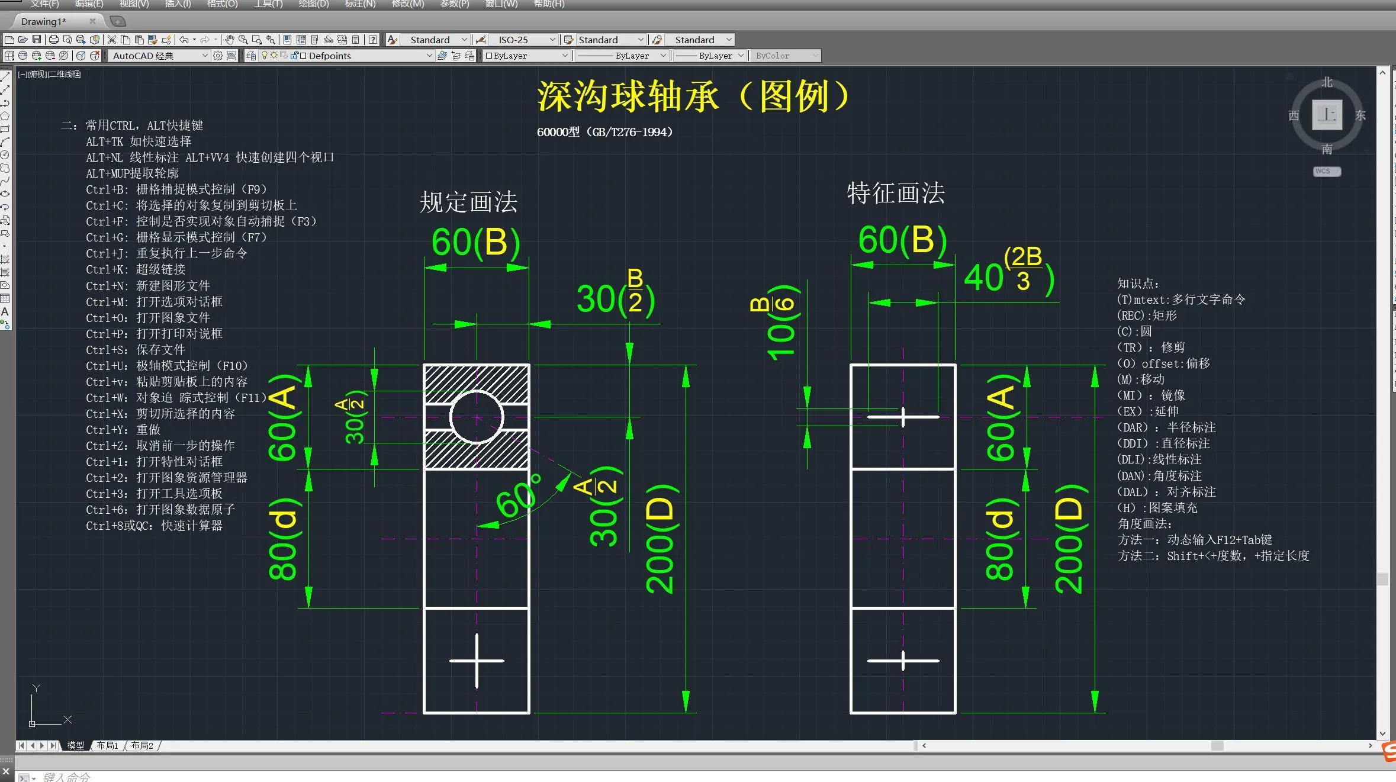Select the Table draw tool
This screenshot has width=1396, height=782.
coord(5,298)
